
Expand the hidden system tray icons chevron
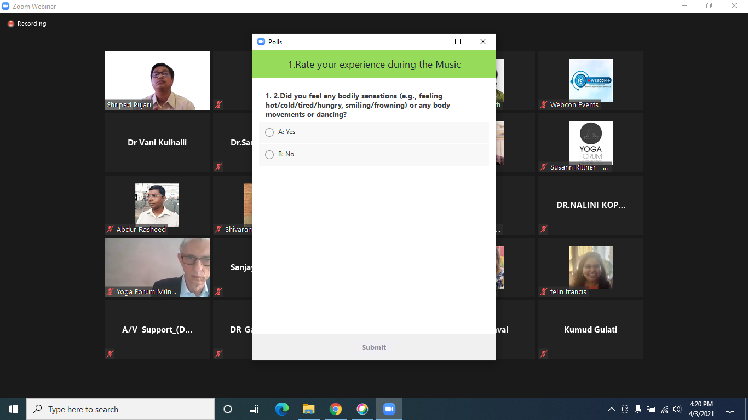[x=612, y=409]
